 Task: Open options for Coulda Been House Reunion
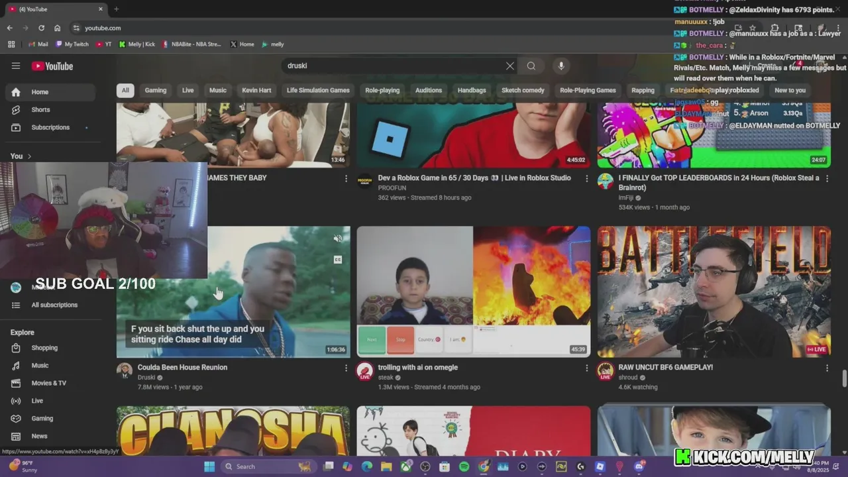(346, 368)
